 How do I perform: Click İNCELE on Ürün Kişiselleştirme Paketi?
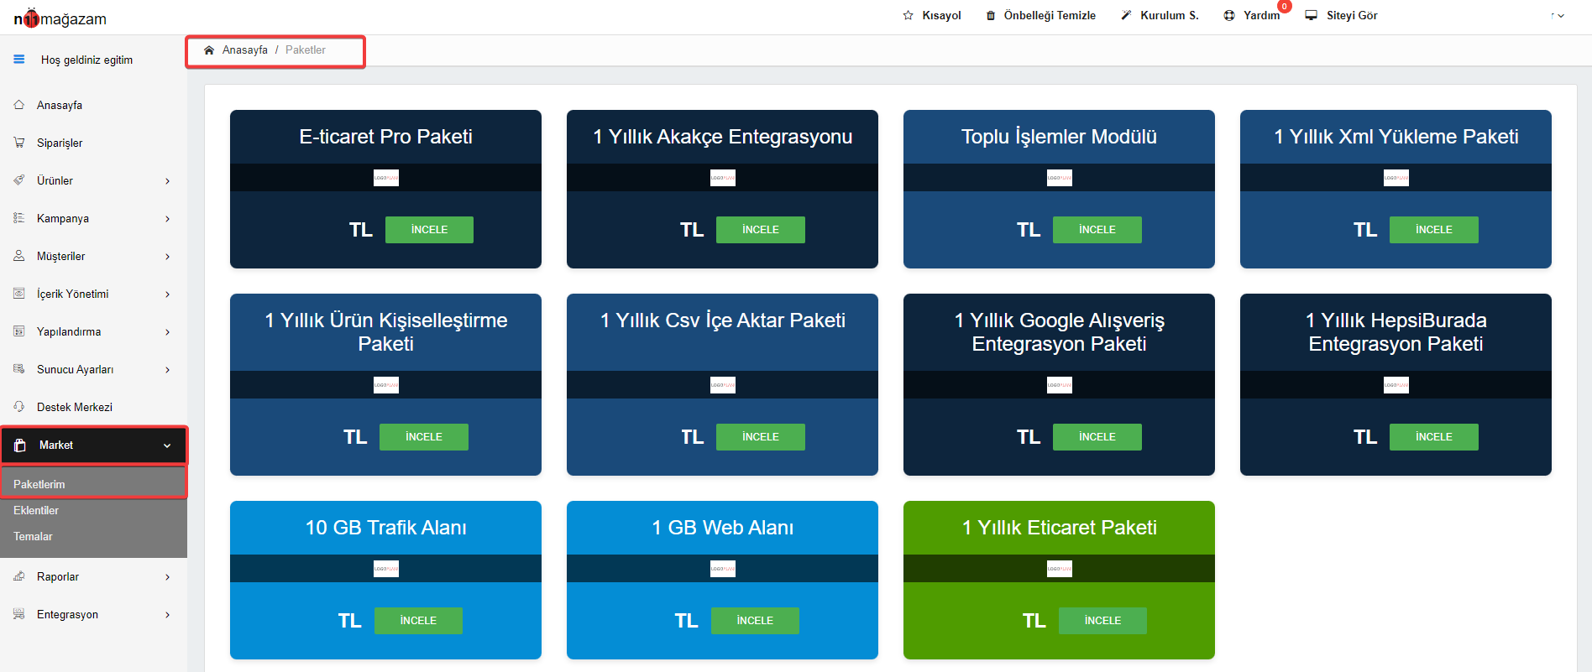(x=424, y=437)
